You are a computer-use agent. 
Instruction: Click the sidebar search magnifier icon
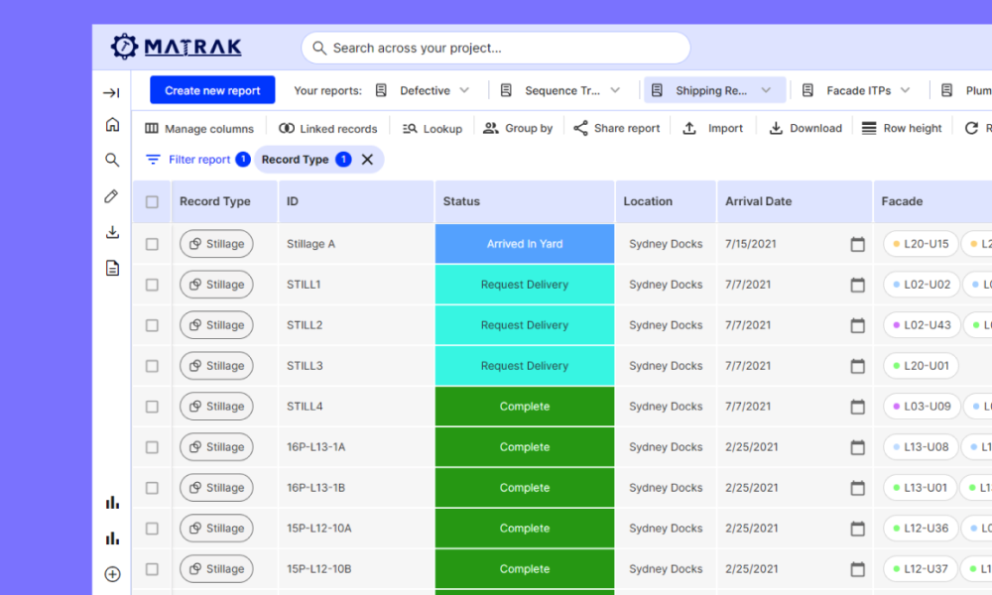(112, 160)
